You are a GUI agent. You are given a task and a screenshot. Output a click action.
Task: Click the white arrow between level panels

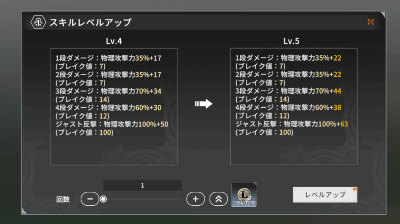click(204, 104)
